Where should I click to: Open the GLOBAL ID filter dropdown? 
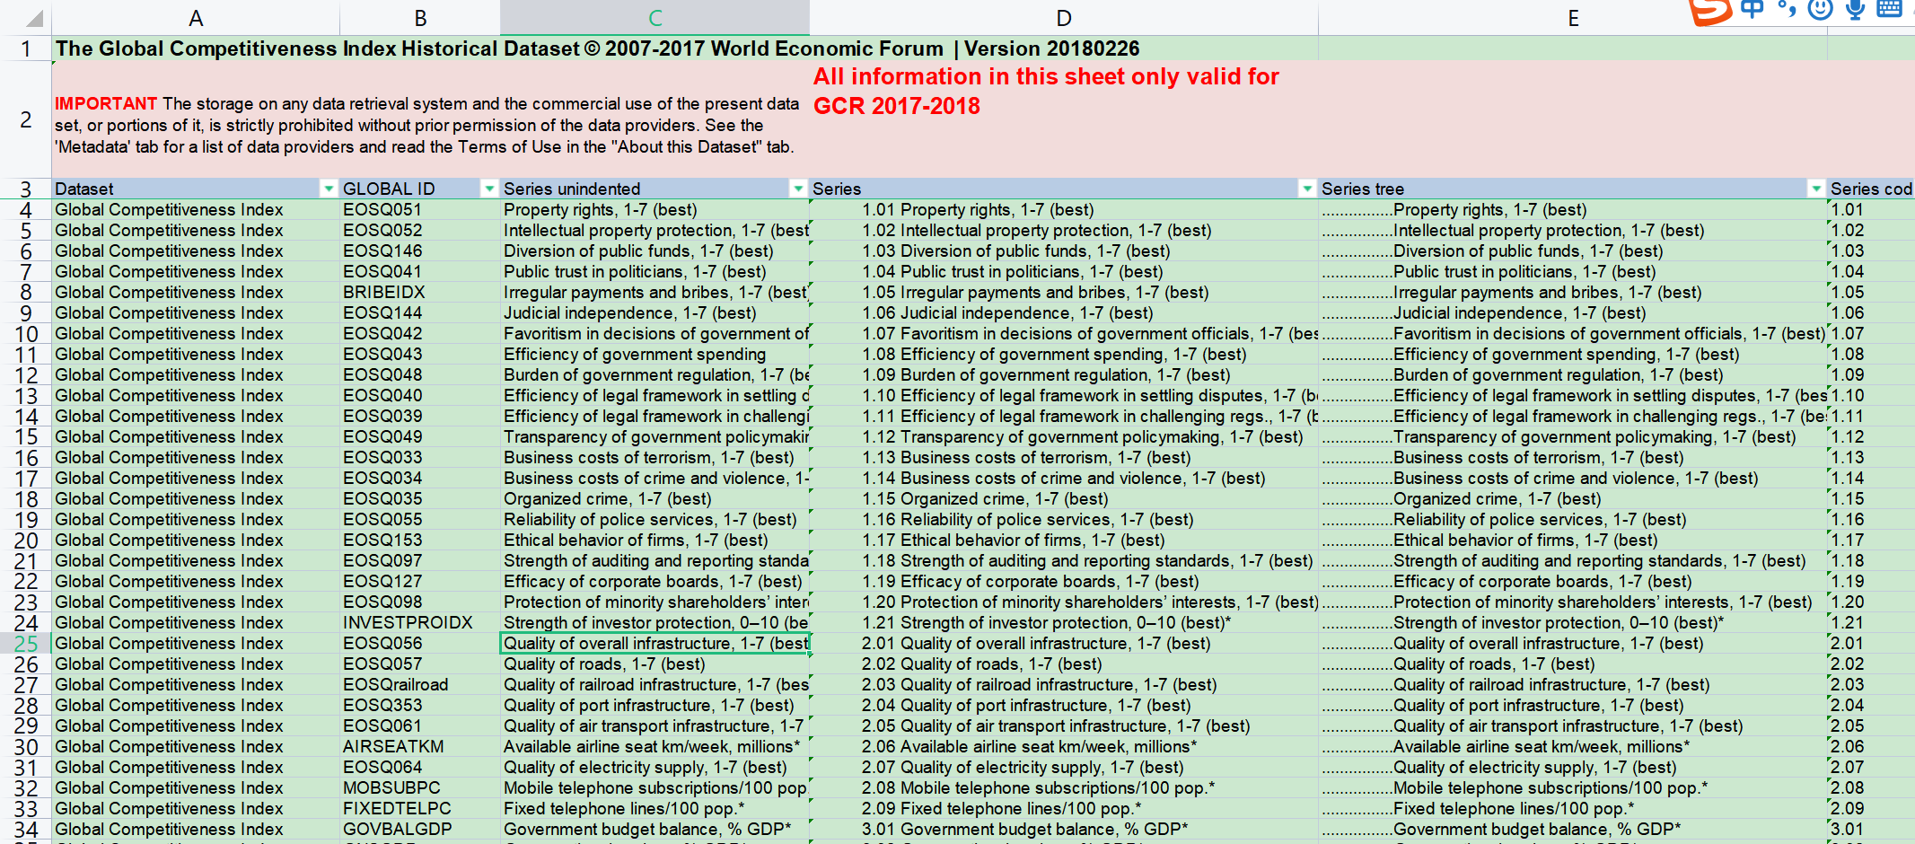click(489, 189)
